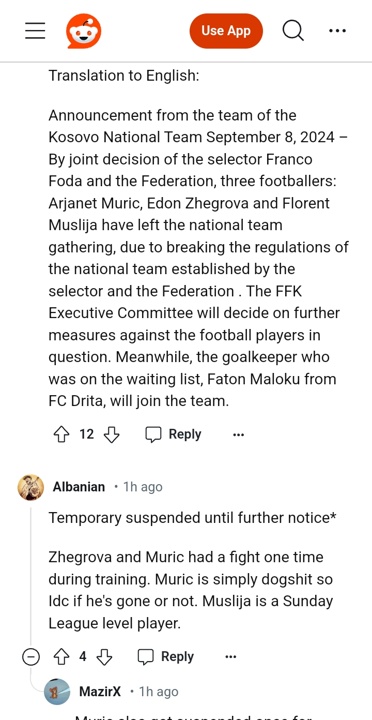Screen dimensions: 372x720
Task: Open permalink for Albanian's 1h ago timestamp
Action: [143, 487]
